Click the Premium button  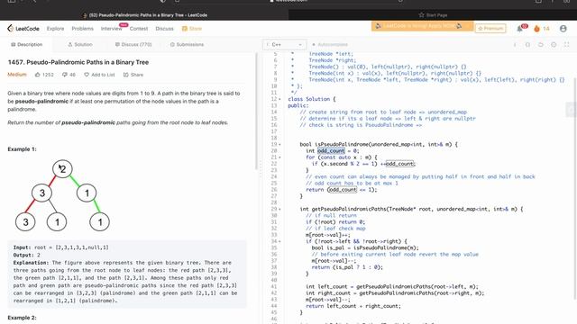pyautogui.click(x=490, y=28)
